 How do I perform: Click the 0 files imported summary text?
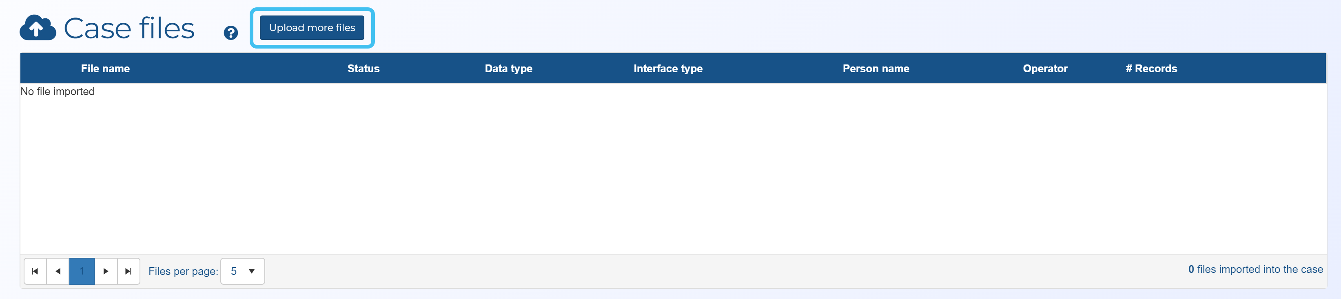click(1255, 269)
